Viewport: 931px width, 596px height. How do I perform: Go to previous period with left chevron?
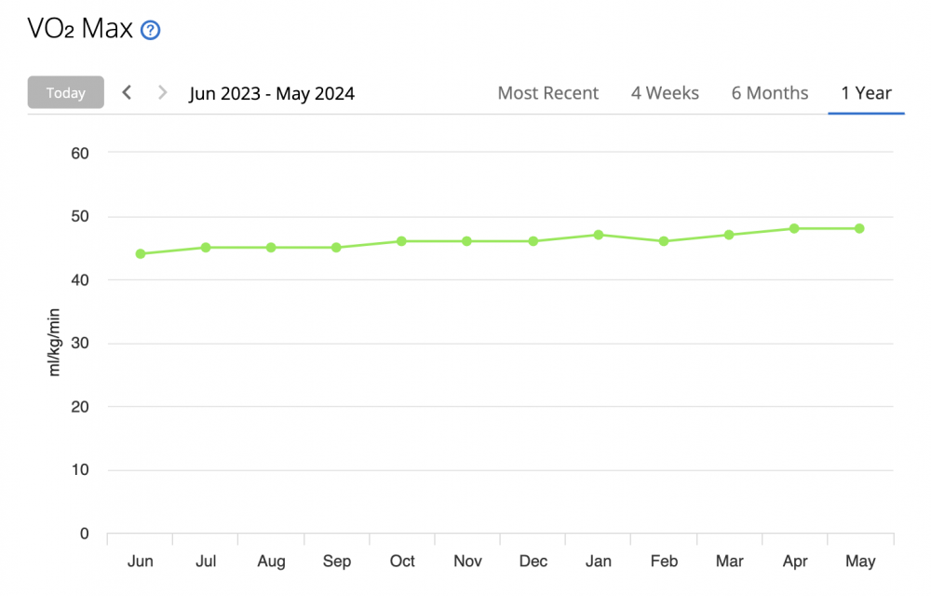127,92
